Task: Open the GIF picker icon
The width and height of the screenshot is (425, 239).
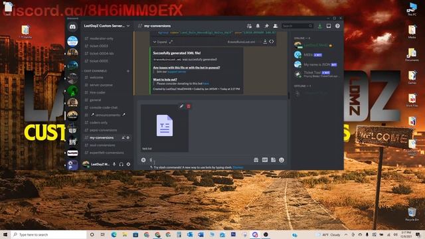Action: coord(265,160)
